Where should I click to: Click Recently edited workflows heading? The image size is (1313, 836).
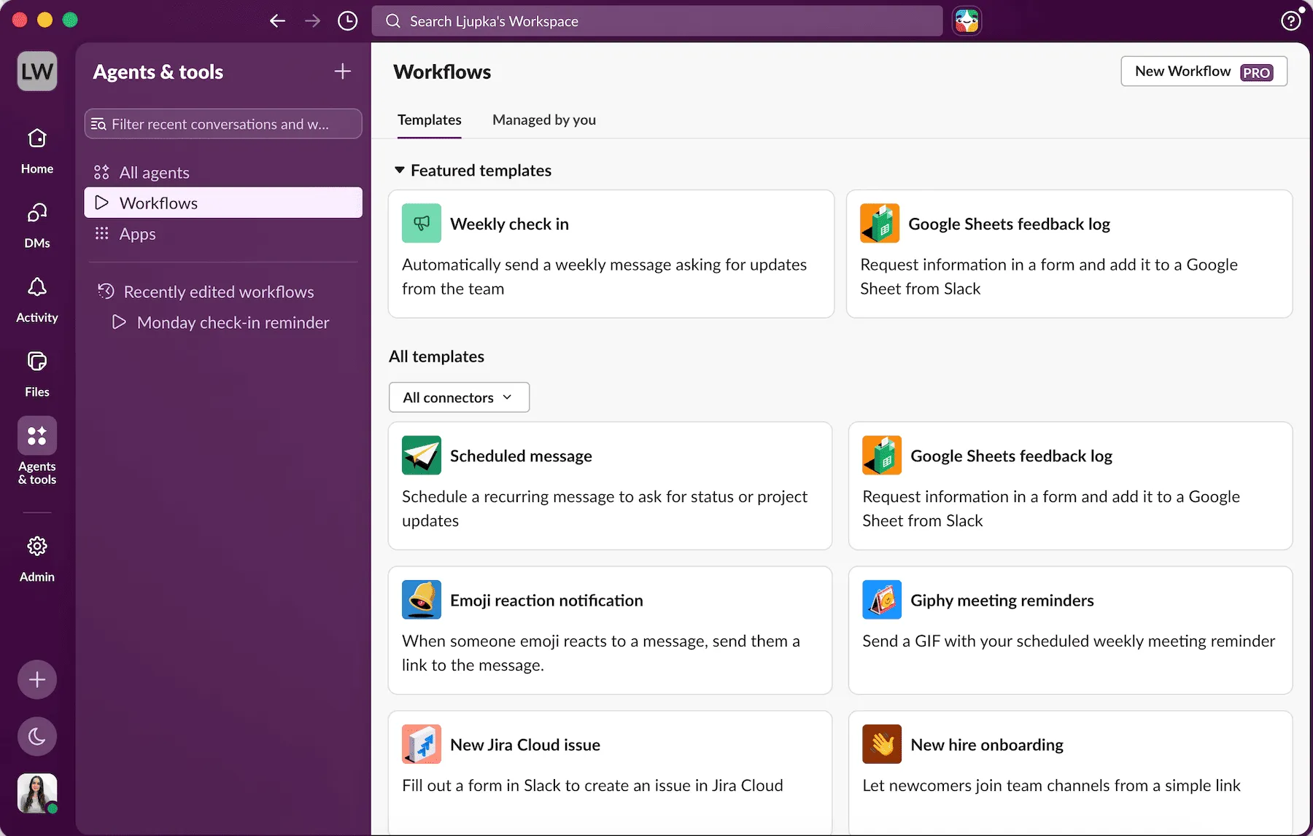(218, 292)
